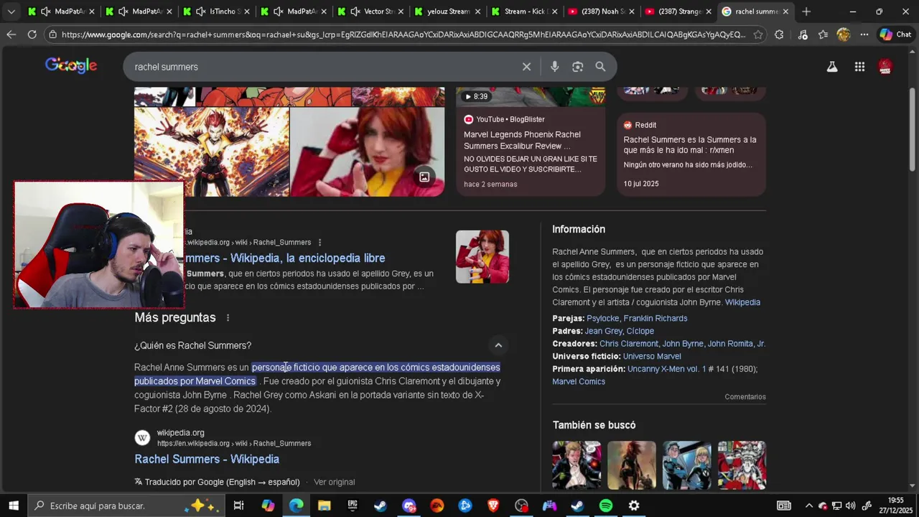Mute the Vector Str tab audio
The image size is (919, 517).
tap(356, 11)
